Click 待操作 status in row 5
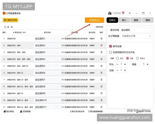The height and width of the screenshot is (124, 155). (x=92, y=66)
